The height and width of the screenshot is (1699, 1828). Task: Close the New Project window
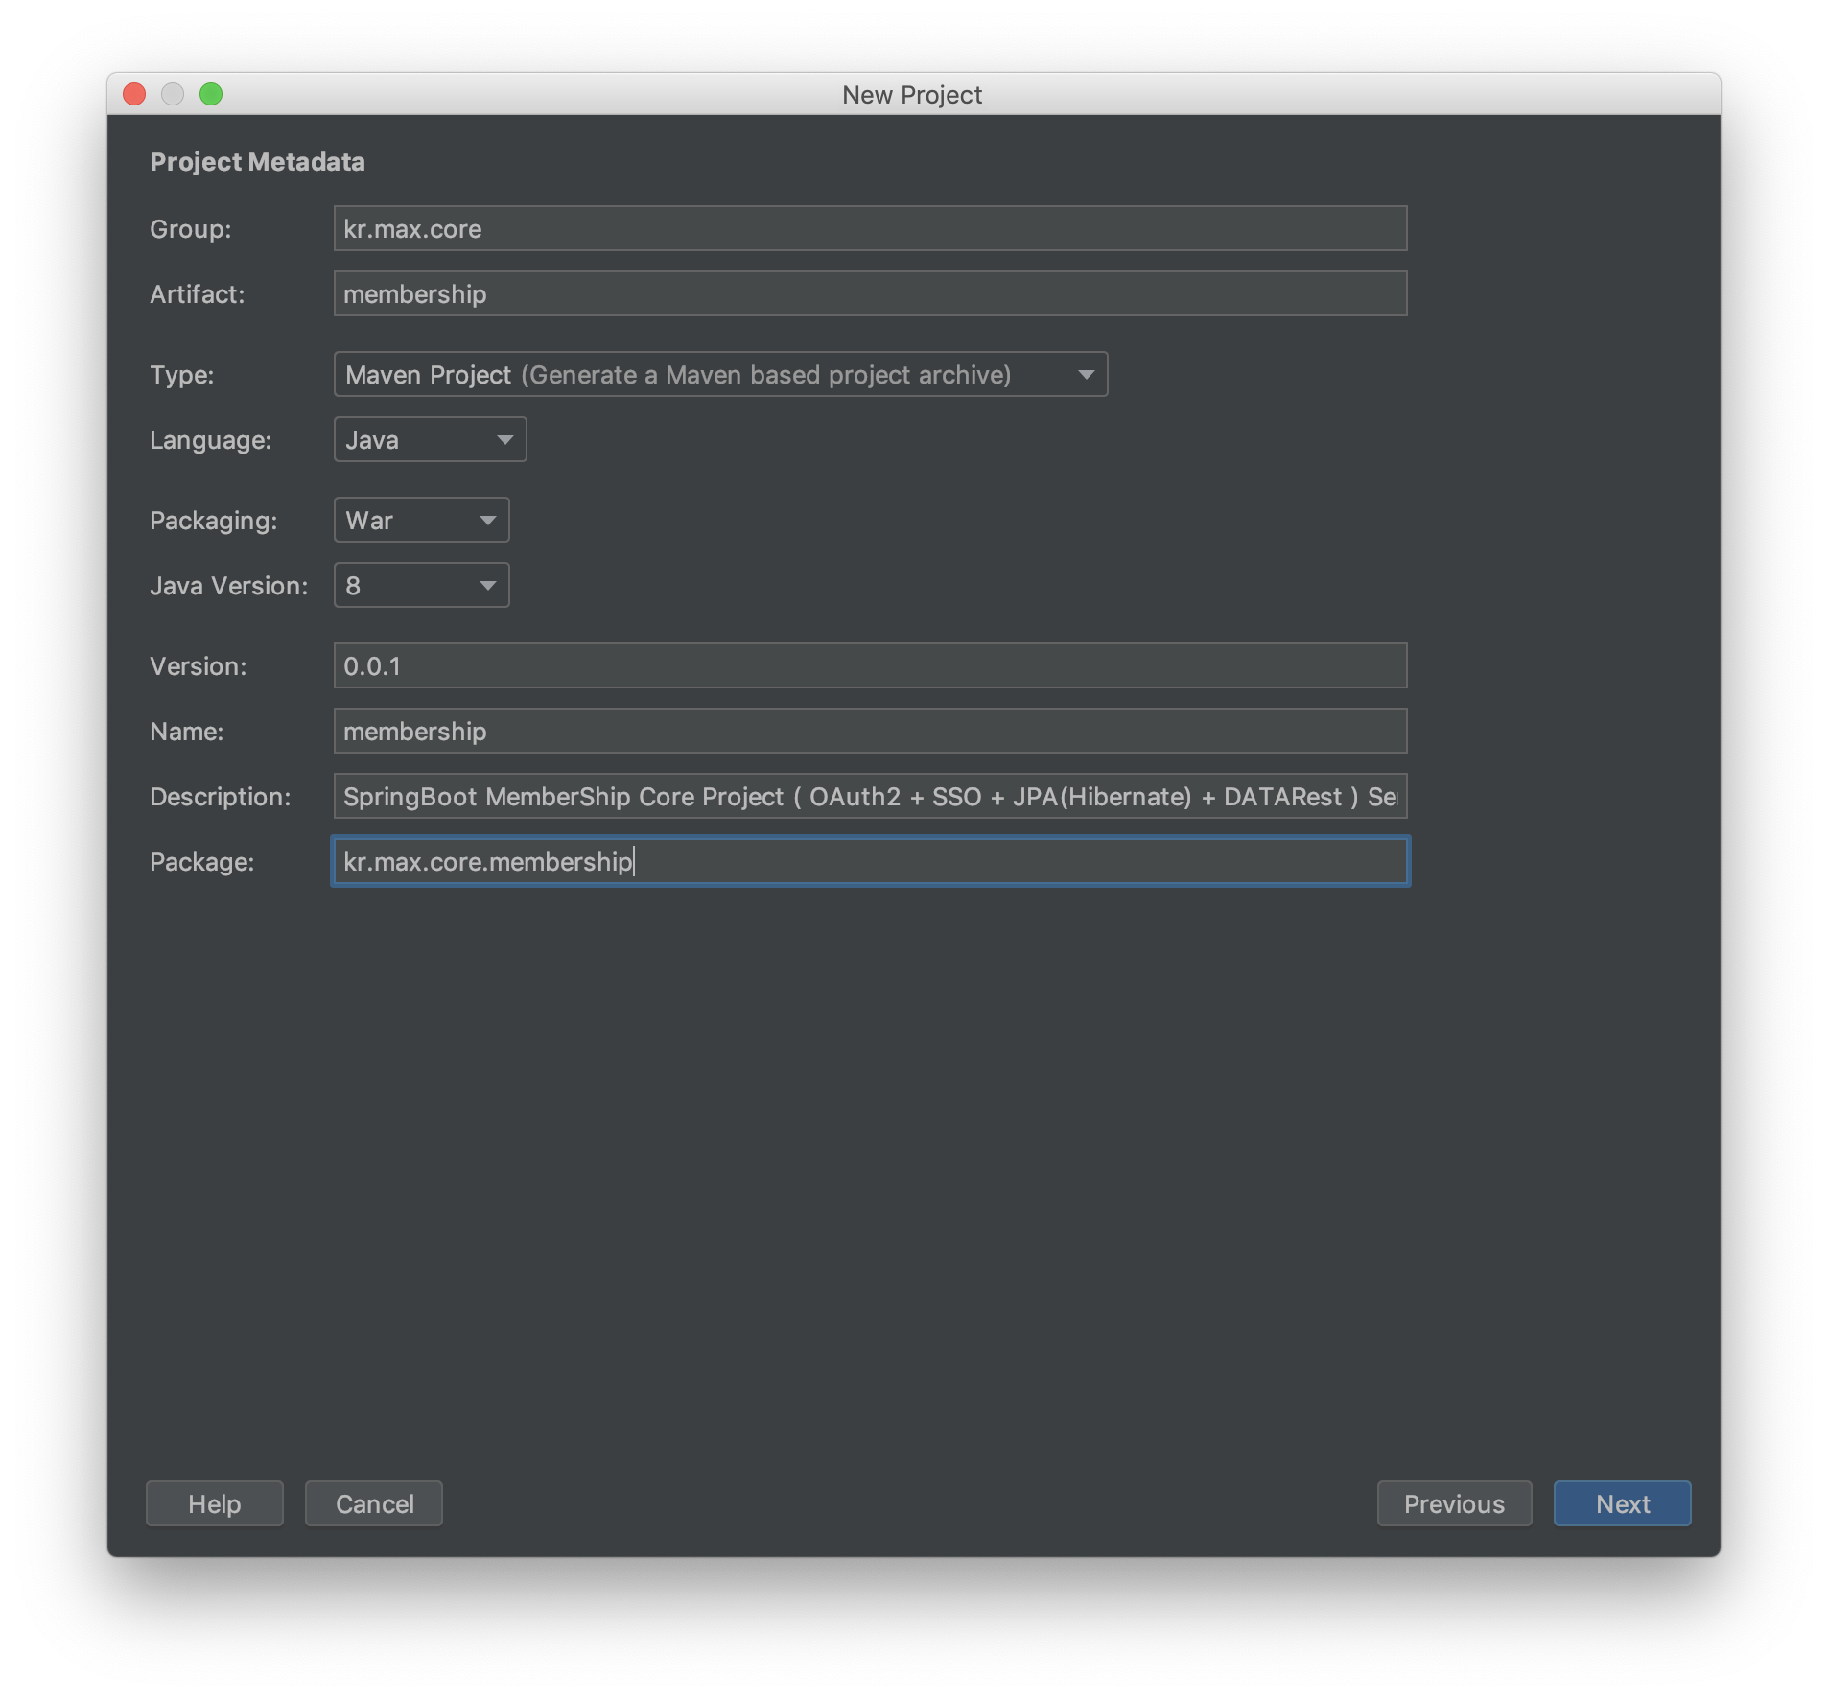coord(134,94)
